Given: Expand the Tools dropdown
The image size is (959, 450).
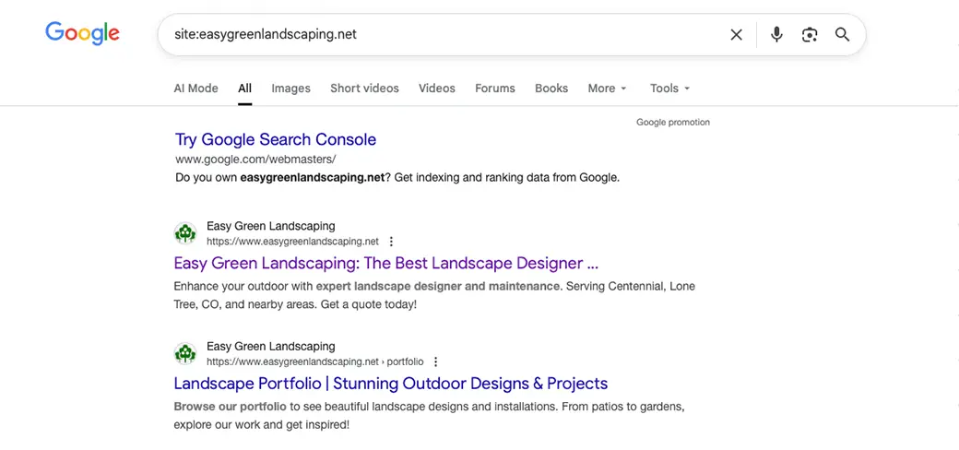Looking at the screenshot, I should coord(669,89).
